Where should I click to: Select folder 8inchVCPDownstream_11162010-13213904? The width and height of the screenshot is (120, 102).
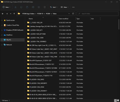point(42,68)
